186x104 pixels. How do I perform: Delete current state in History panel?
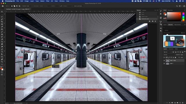pos(155,21)
